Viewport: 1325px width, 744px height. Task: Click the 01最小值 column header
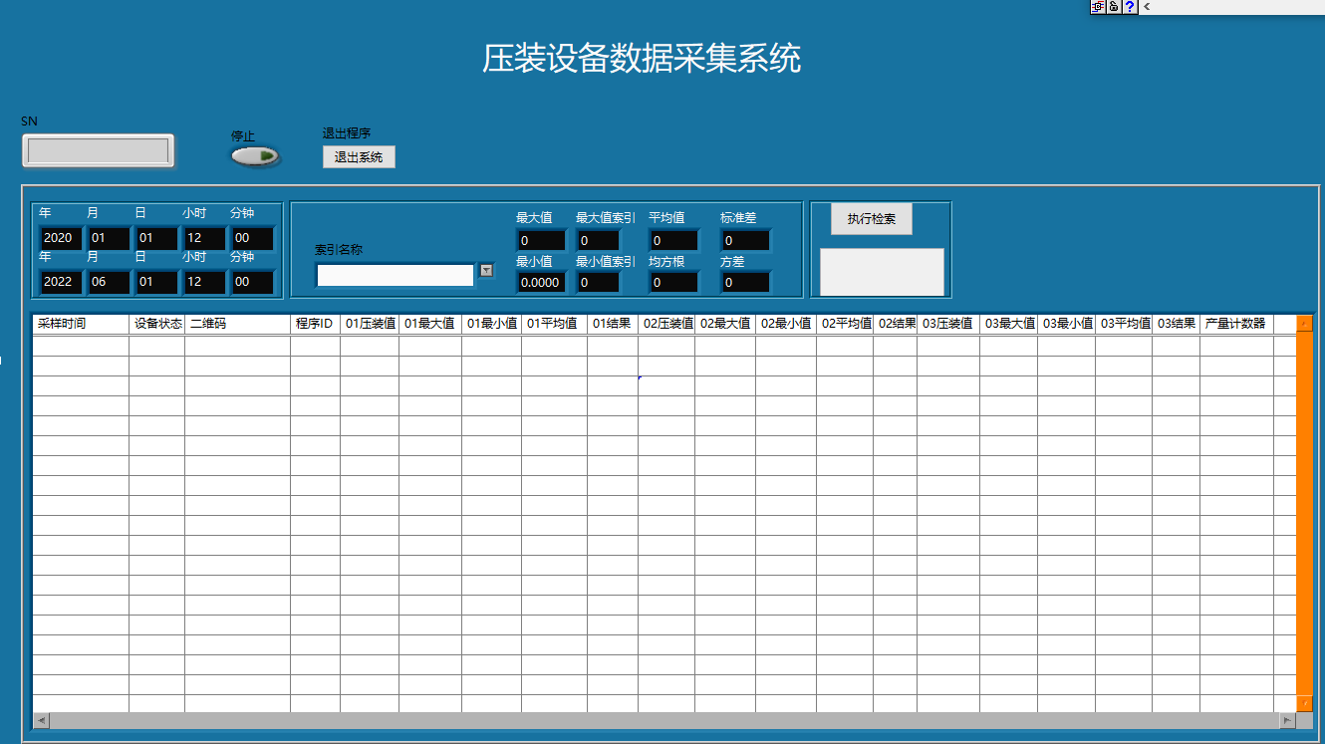coord(491,324)
